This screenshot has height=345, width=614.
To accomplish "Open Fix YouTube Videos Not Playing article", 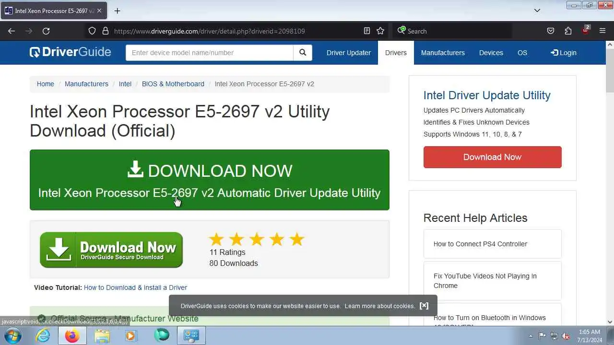I will [493, 281].
